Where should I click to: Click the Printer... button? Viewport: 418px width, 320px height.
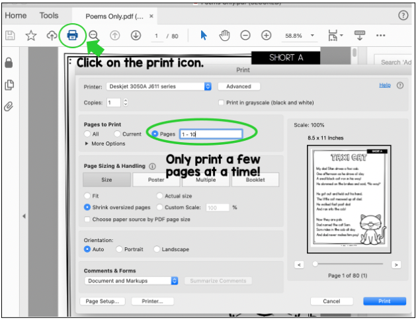tap(153, 301)
